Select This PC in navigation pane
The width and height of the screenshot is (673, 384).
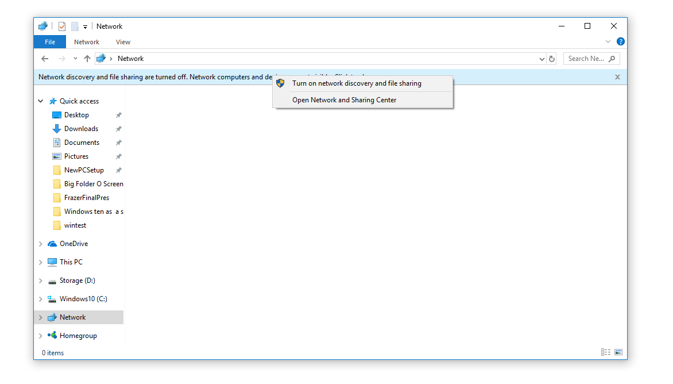tap(71, 262)
